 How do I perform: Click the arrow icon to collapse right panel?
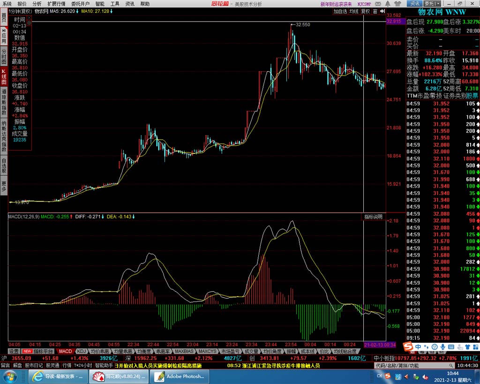382,11
